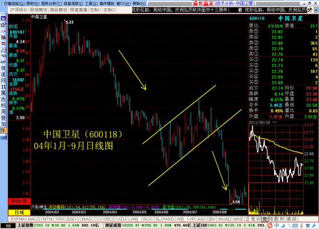Open the wrench settings icon in input toolbar
Screen dimensions: 319x229
click(x=314, y=225)
